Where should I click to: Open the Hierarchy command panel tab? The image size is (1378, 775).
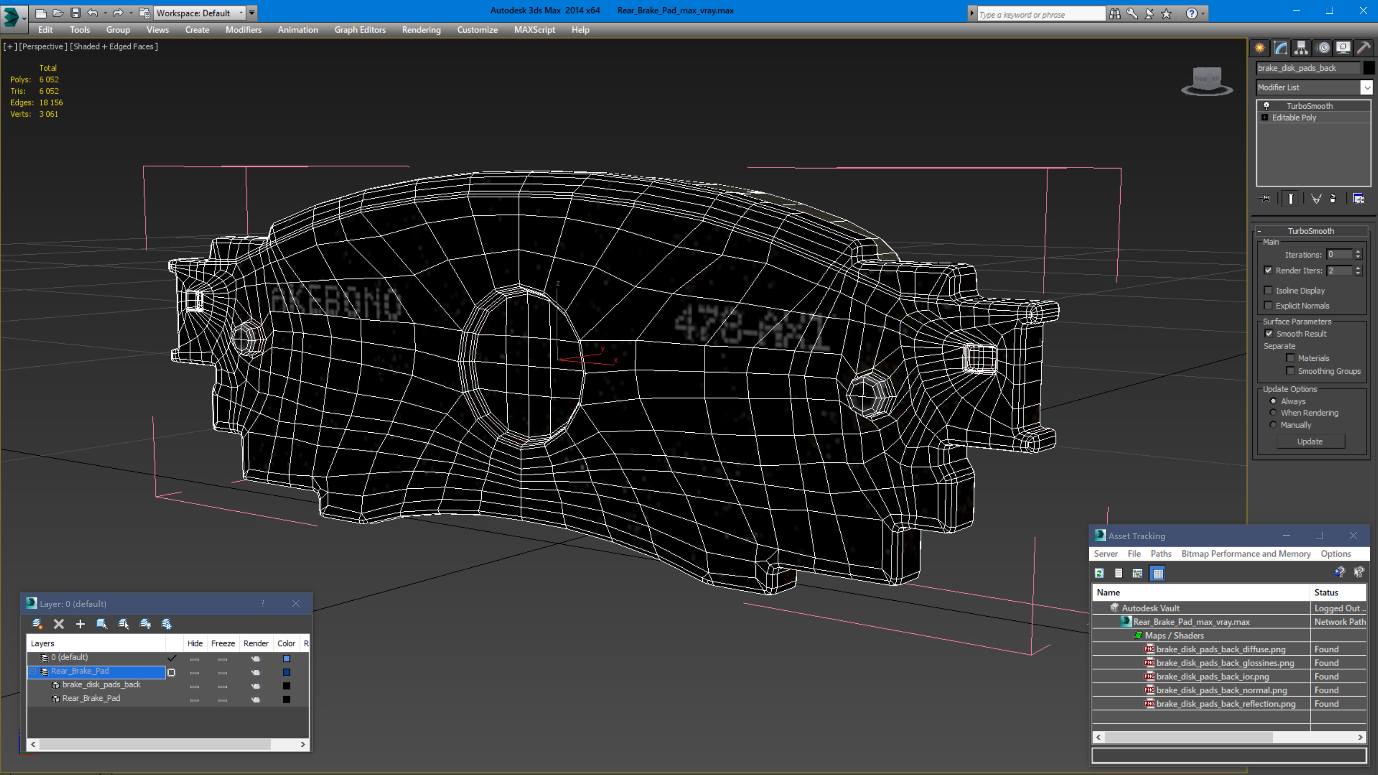tap(1301, 48)
